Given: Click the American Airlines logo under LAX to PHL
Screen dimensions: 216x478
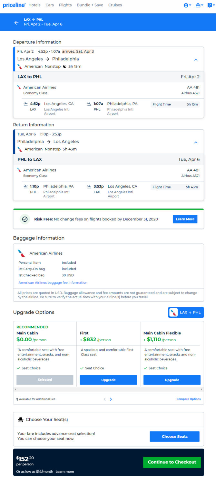Looking at the screenshot, I should click(19, 87).
